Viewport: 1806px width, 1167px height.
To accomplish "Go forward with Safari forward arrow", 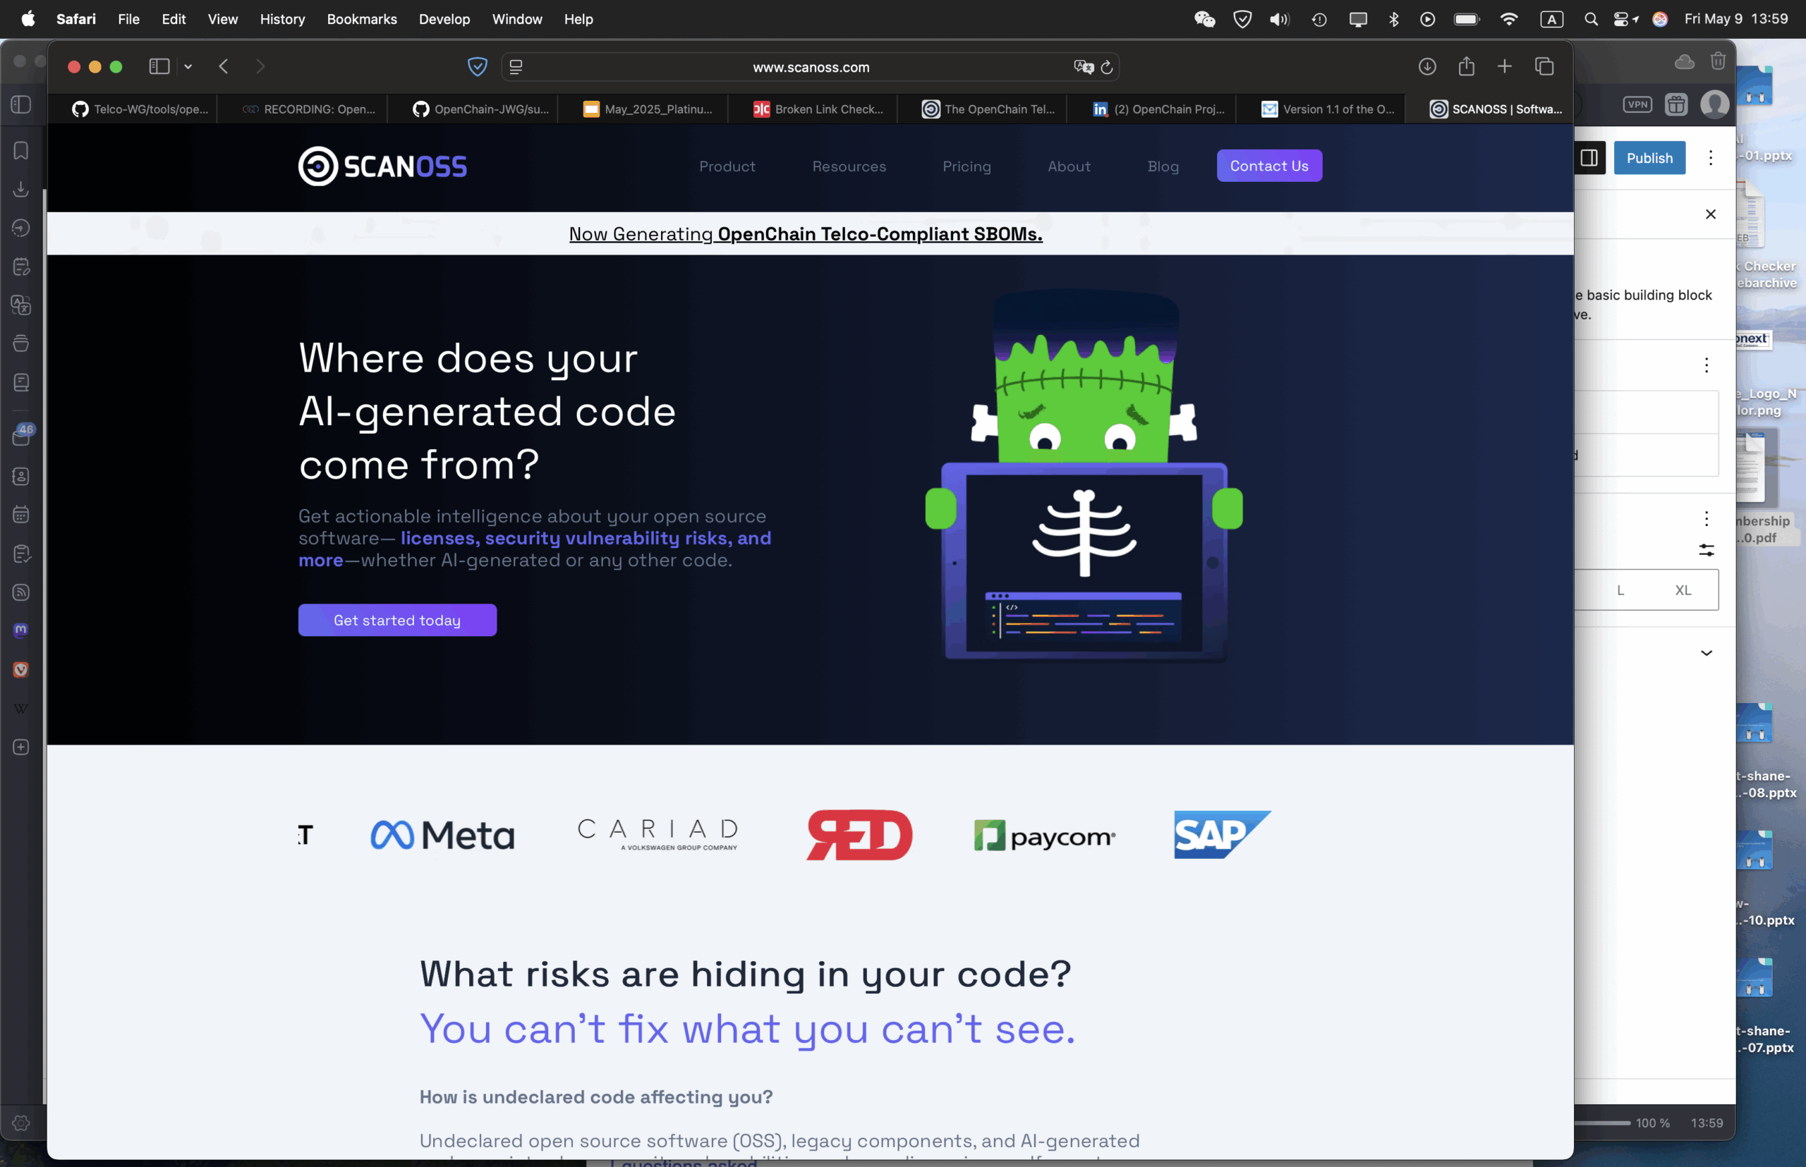I will click(260, 67).
